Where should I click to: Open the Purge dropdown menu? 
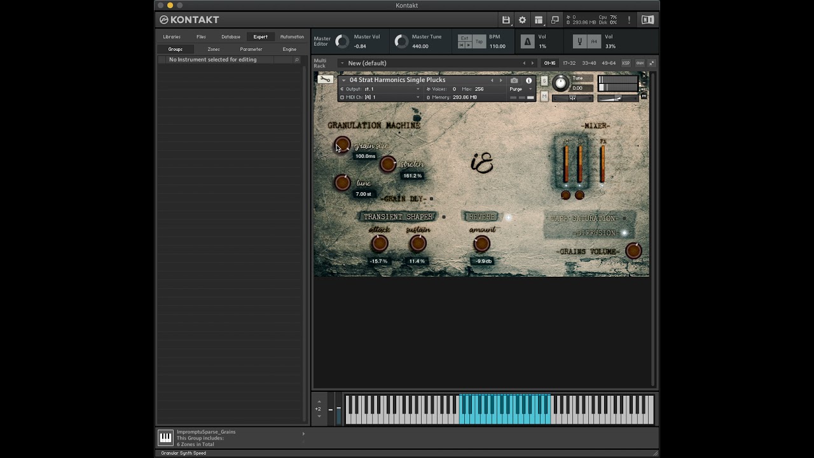click(x=521, y=89)
